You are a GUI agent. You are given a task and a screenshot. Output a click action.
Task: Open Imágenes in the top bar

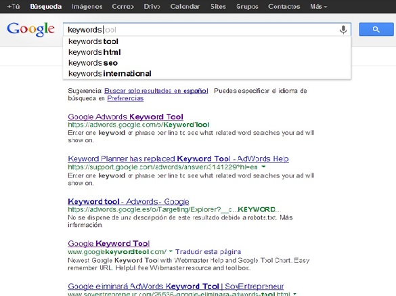coord(87,7)
